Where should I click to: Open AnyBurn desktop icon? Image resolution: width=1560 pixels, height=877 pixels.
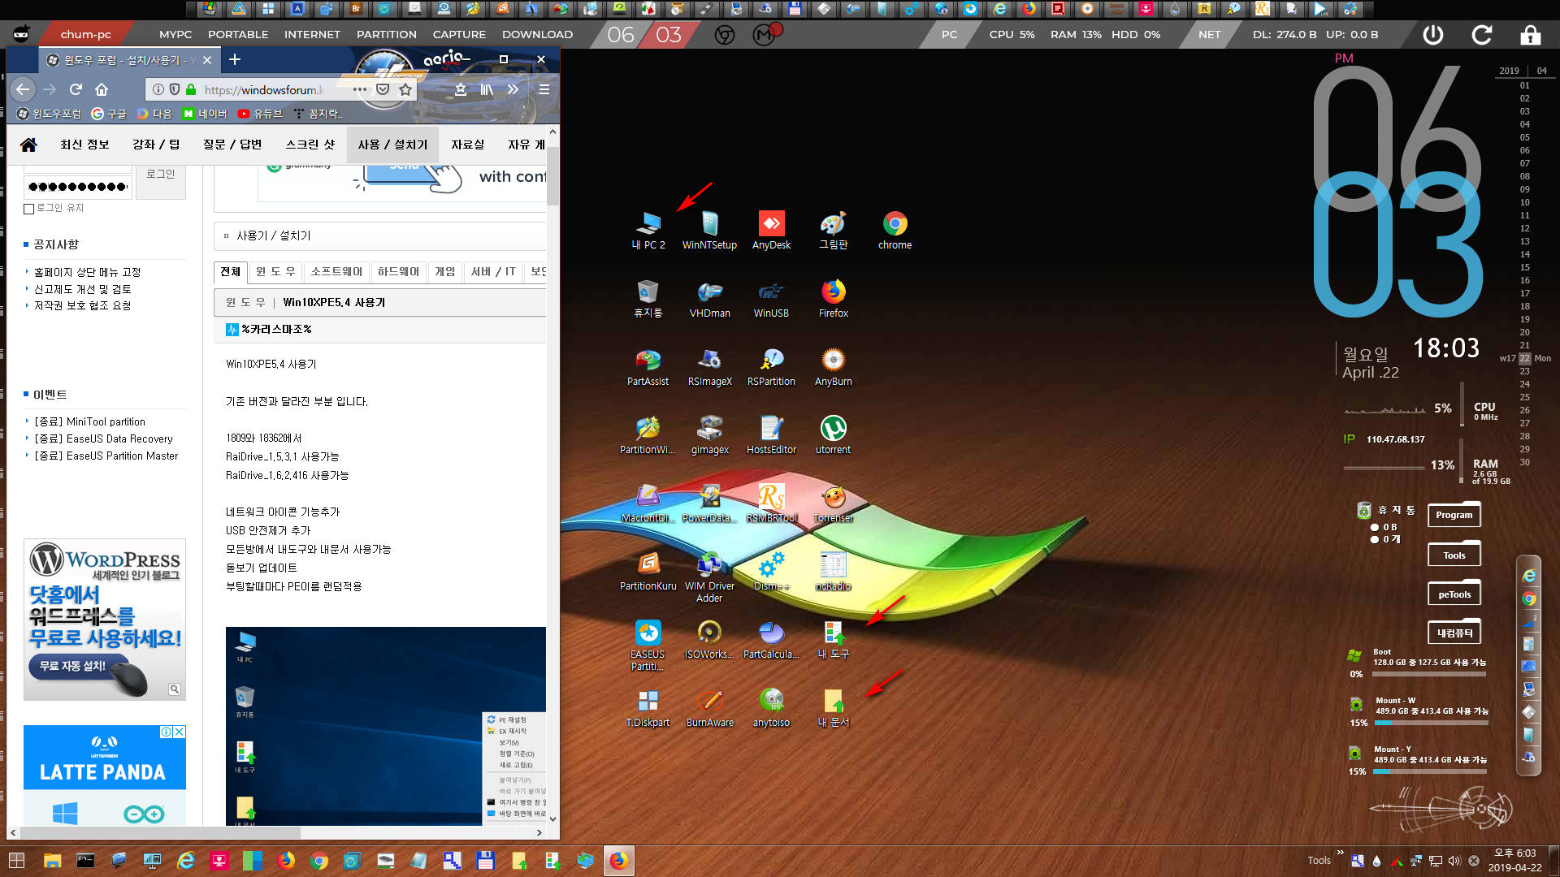point(833,366)
